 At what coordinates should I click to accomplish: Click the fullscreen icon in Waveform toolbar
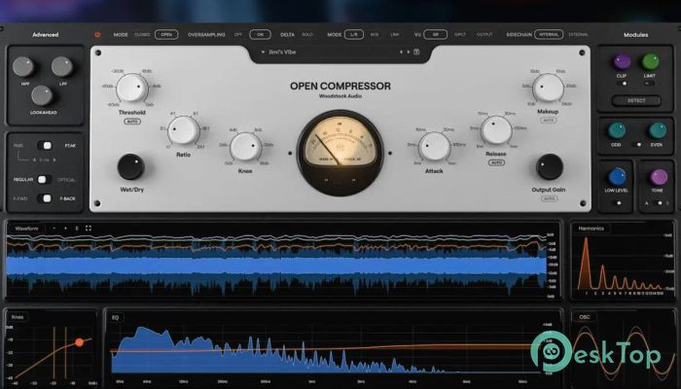89,229
